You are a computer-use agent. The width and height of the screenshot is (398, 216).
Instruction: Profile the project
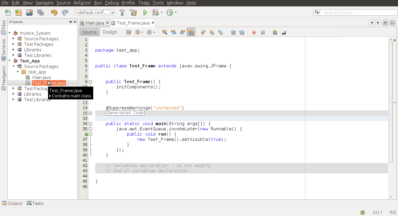(x=169, y=12)
